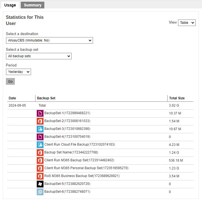Viewport: 202px width, 202px height.
Task: Click the Client Run M365 Backup Set icon
Action: click(40, 160)
